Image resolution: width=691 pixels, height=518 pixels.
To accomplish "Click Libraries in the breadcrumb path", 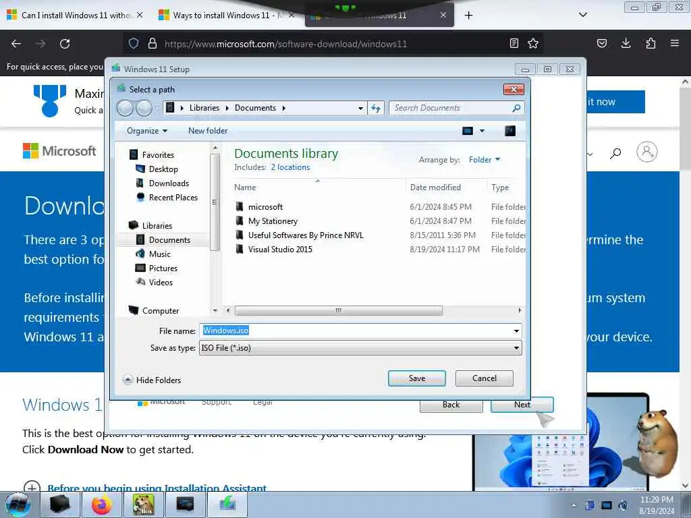I will click(x=204, y=108).
